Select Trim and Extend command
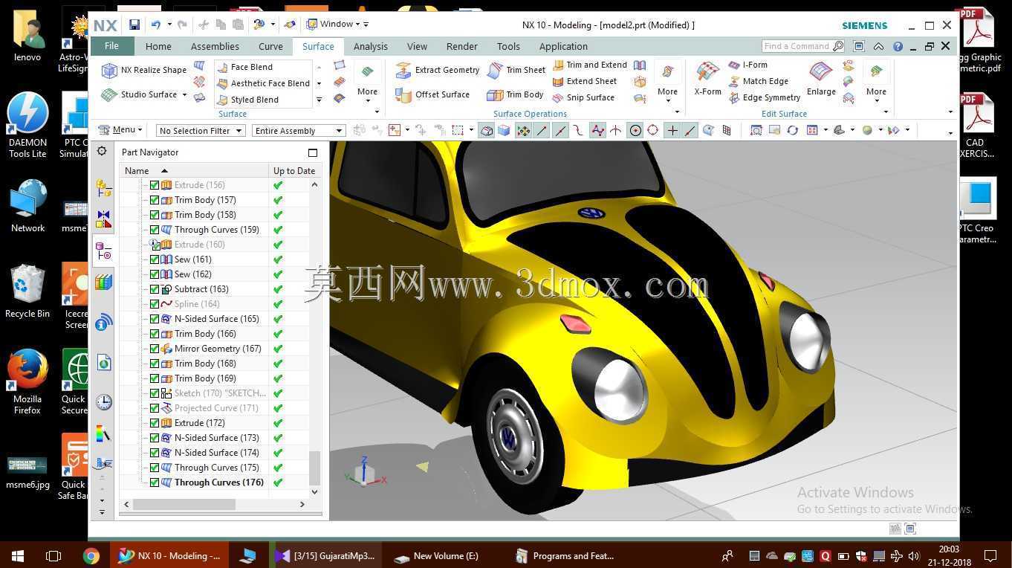The width and height of the screenshot is (1012, 568). (x=590, y=65)
